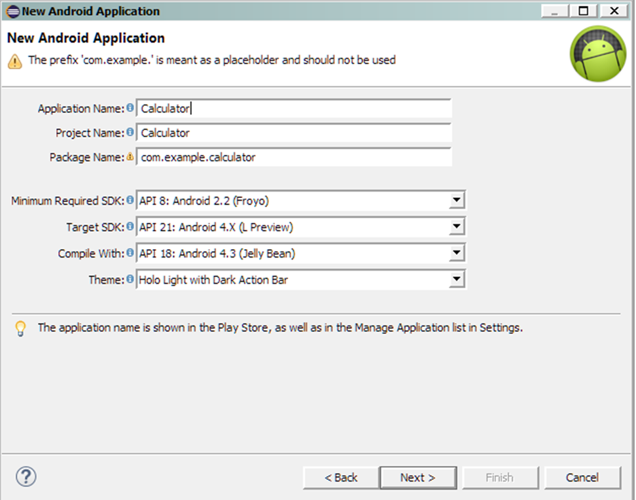The width and height of the screenshot is (636, 500).
Task: Go to the Next wizard page
Action: (417, 478)
